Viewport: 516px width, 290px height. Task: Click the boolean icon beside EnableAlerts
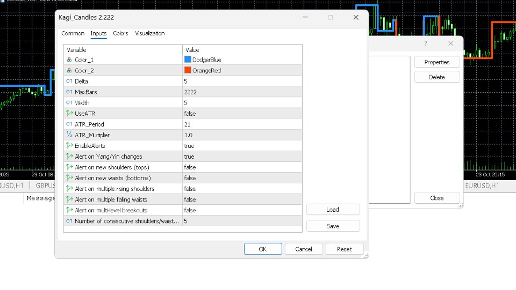click(69, 145)
